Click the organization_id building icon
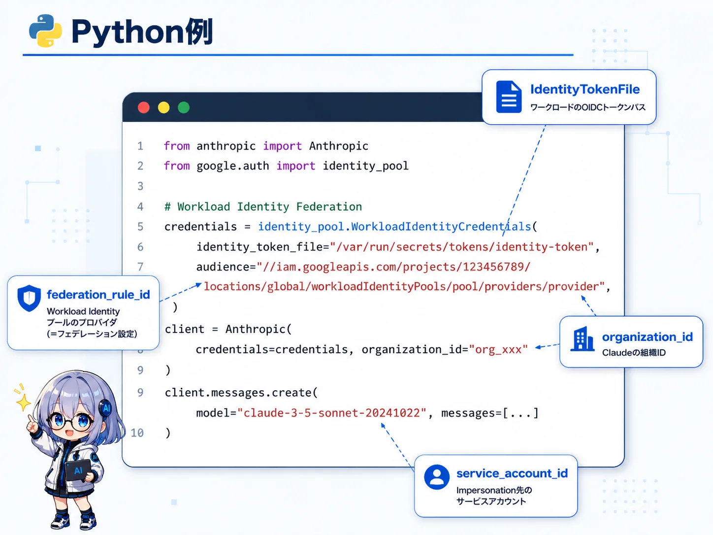Image resolution: width=713 pixels, height=535 pixels. (x=583, y=339)
